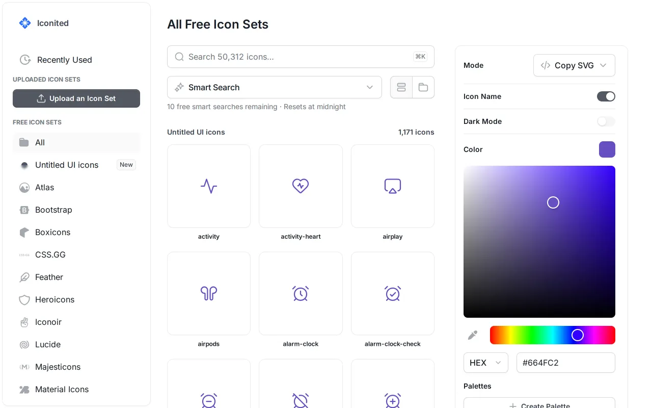
Task: Open the Feather icon set
Action: coord(76,277)
